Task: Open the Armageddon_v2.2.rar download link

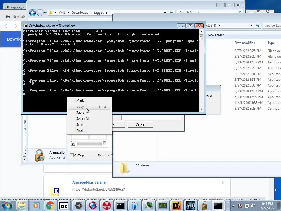Action: click(90, 182)
